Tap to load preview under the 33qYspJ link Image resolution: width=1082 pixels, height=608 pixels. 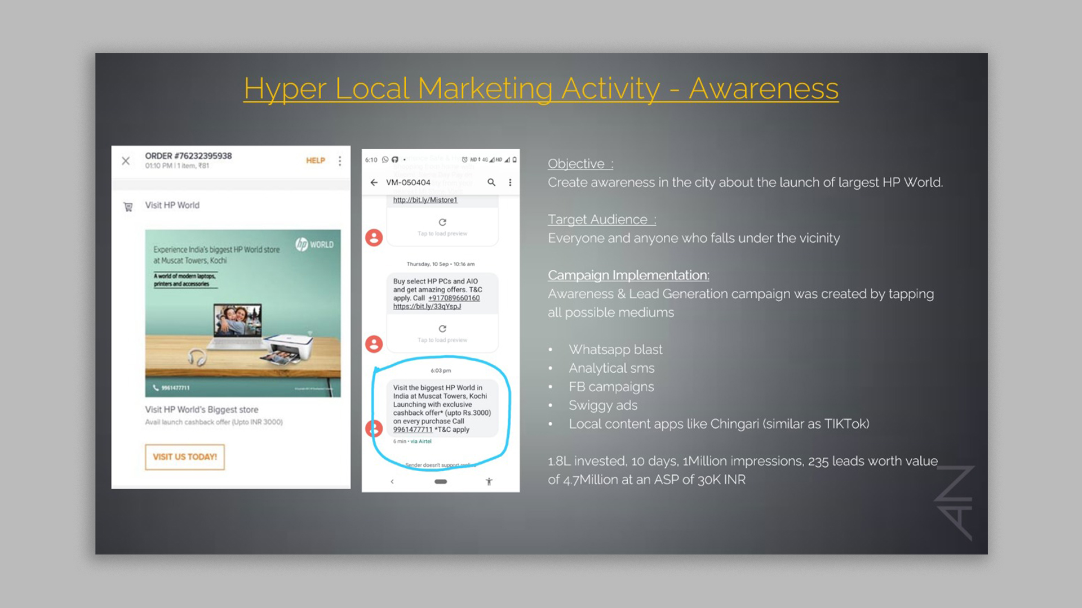click(x=442, y=333)
